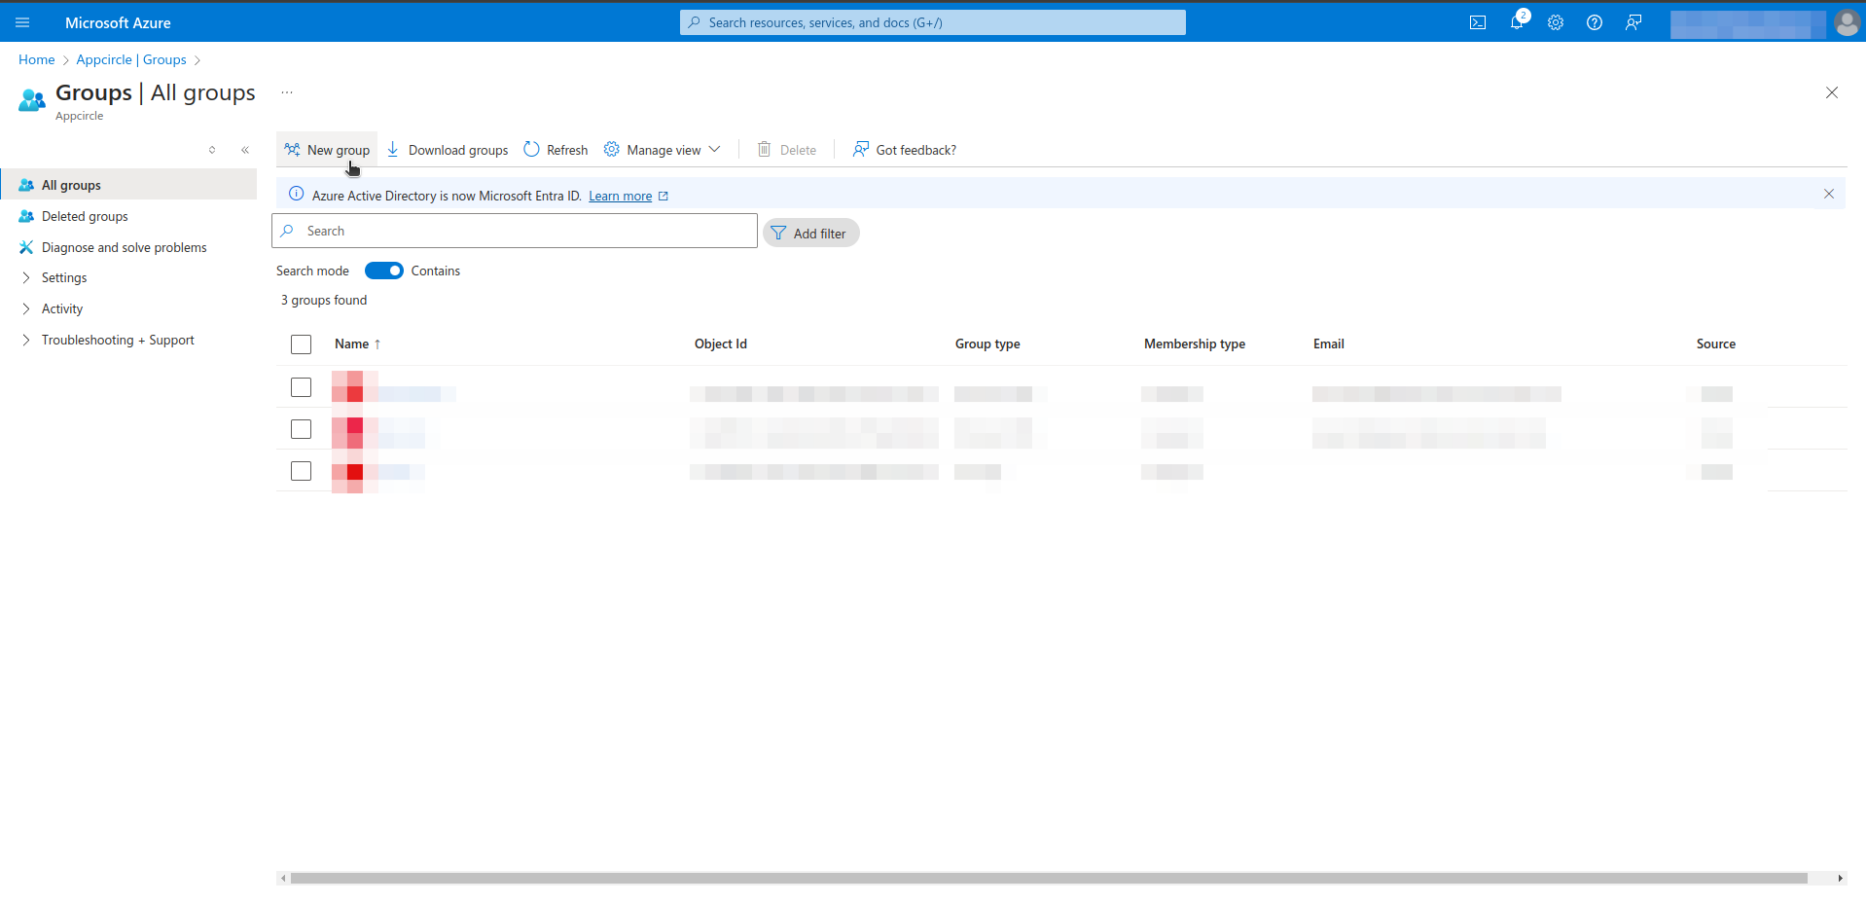Click the horizontal scrollbar thumb

pos(1049,878)
